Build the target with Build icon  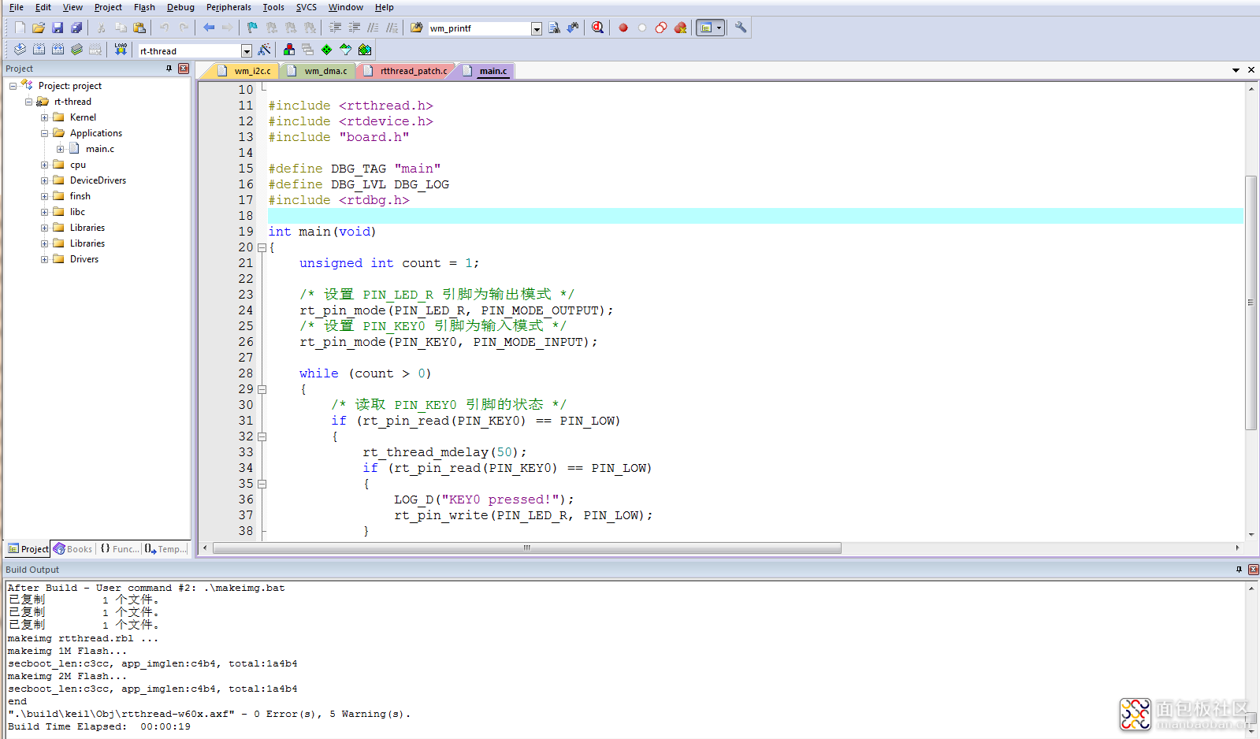tap(39, 50)
